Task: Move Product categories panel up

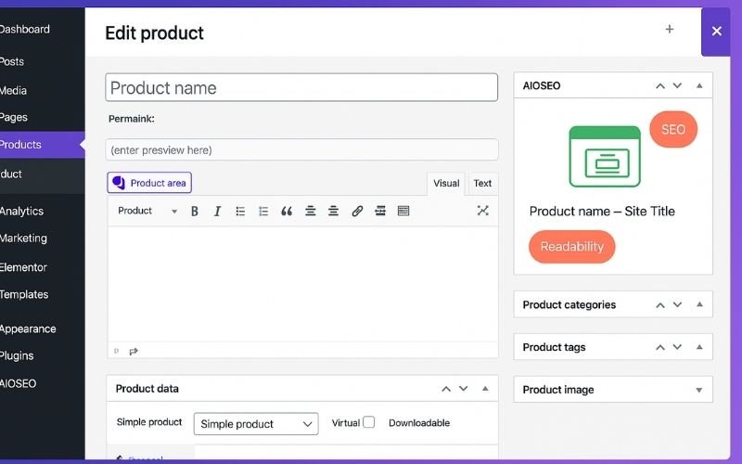Action: tap(659, 305)
